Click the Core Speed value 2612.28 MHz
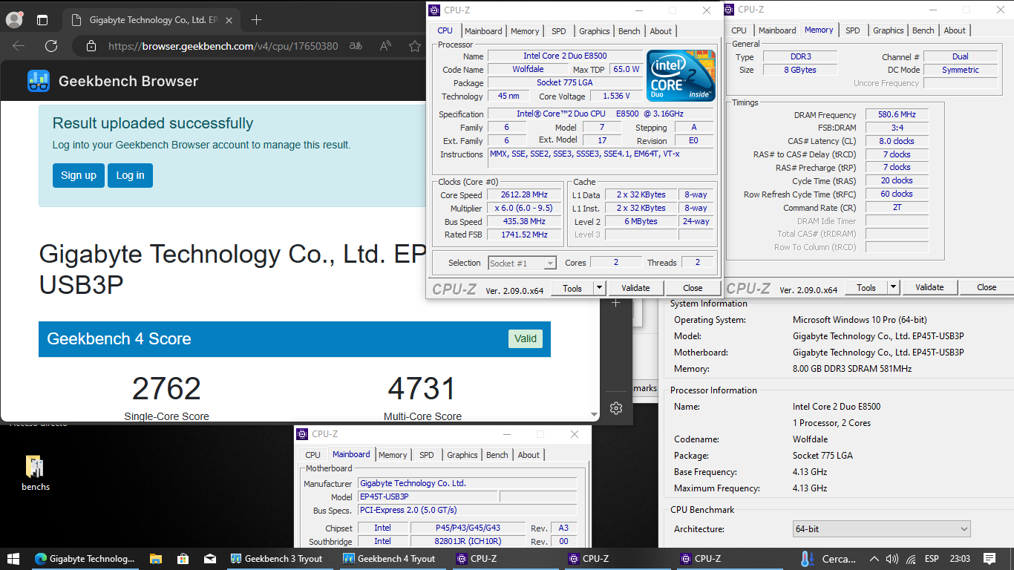Screen dimensions: 1014x570 524,195
